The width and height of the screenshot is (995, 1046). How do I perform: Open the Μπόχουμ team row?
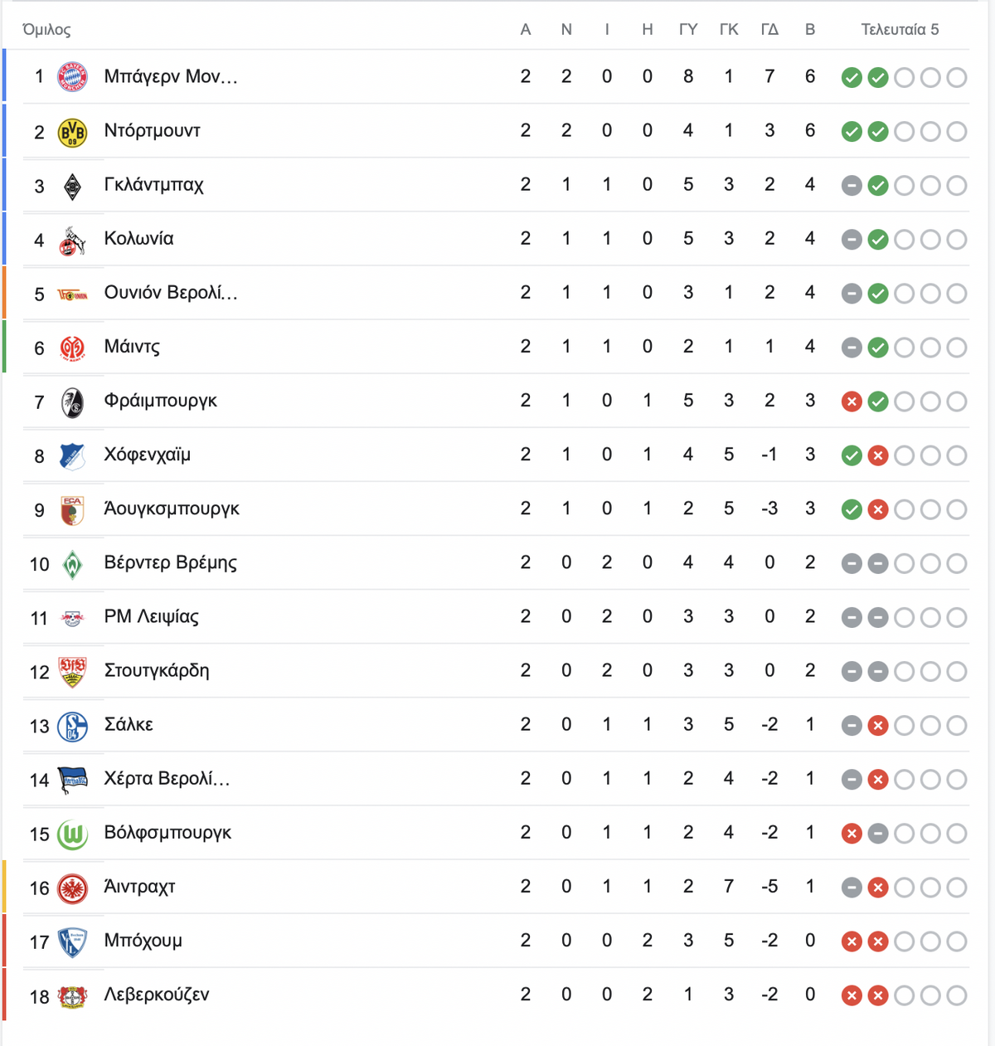click(496, 941)
